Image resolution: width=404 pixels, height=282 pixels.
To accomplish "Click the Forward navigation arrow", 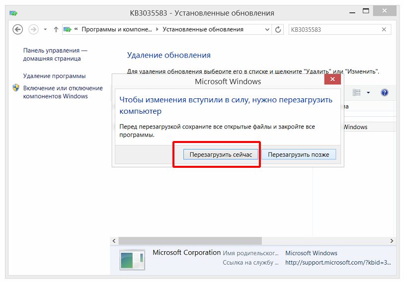I will click(34, 29).
